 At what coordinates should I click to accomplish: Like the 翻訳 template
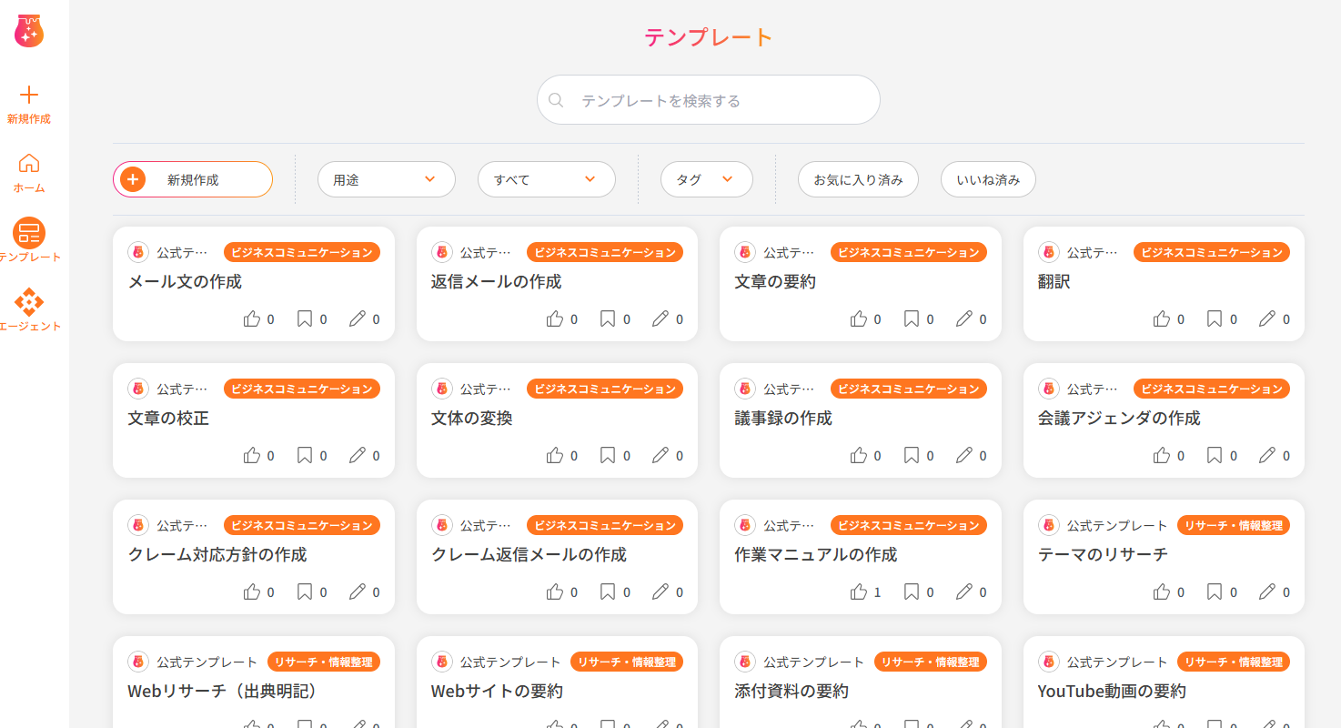click(1162, 318)
